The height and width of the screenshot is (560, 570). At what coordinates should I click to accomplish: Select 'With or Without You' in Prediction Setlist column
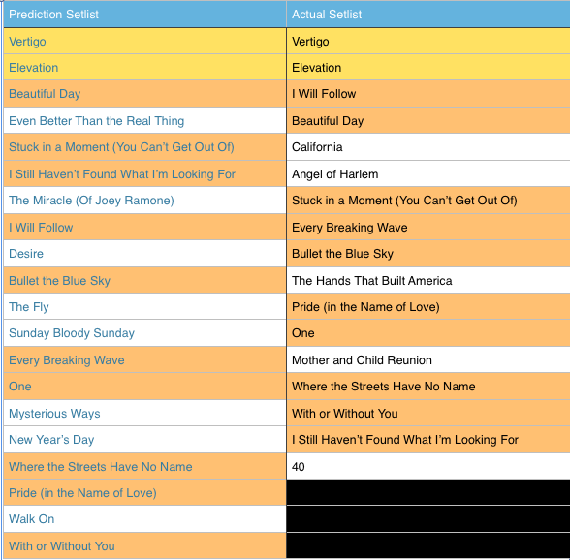click(144, 545)
